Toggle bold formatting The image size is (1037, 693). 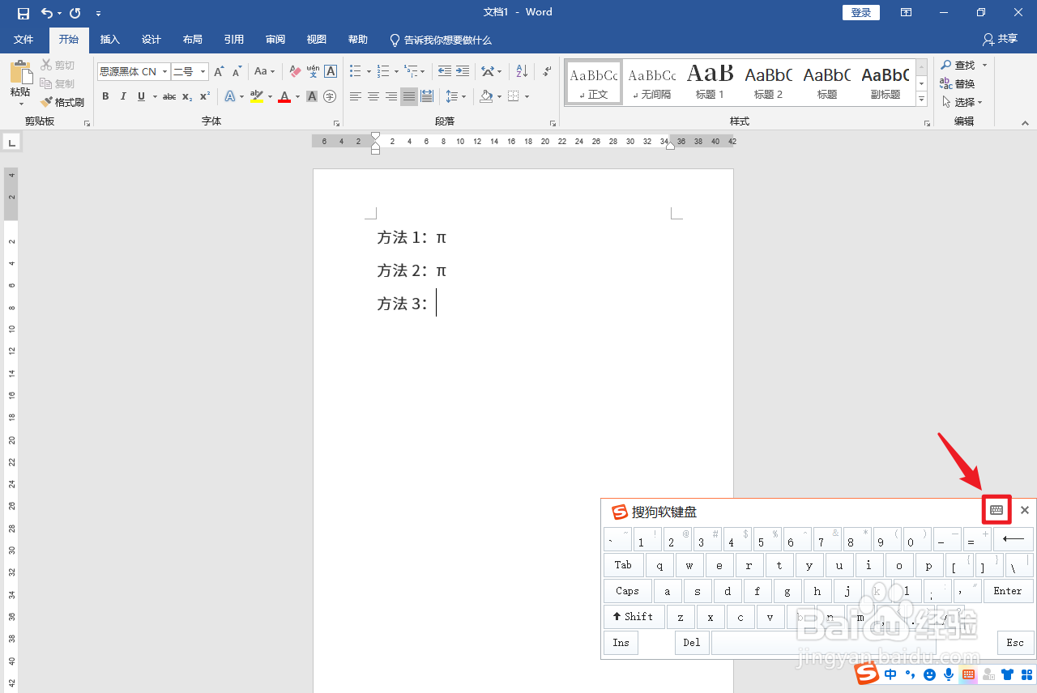[x=105, y=96]
